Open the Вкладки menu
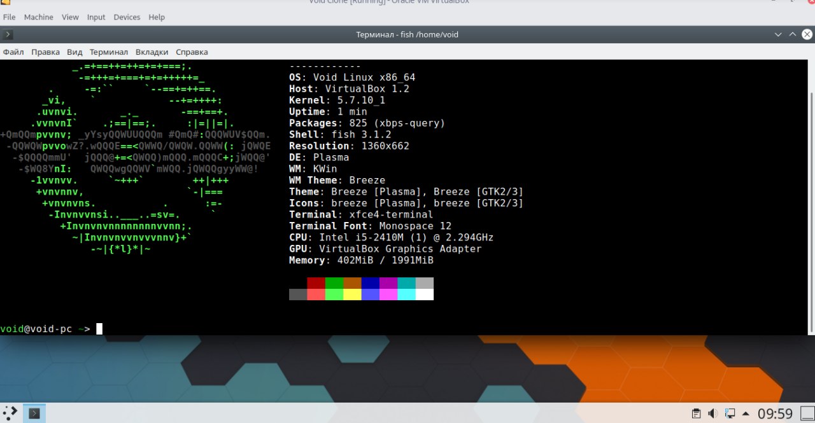815x423 pixels. click(x=152, y=52)
